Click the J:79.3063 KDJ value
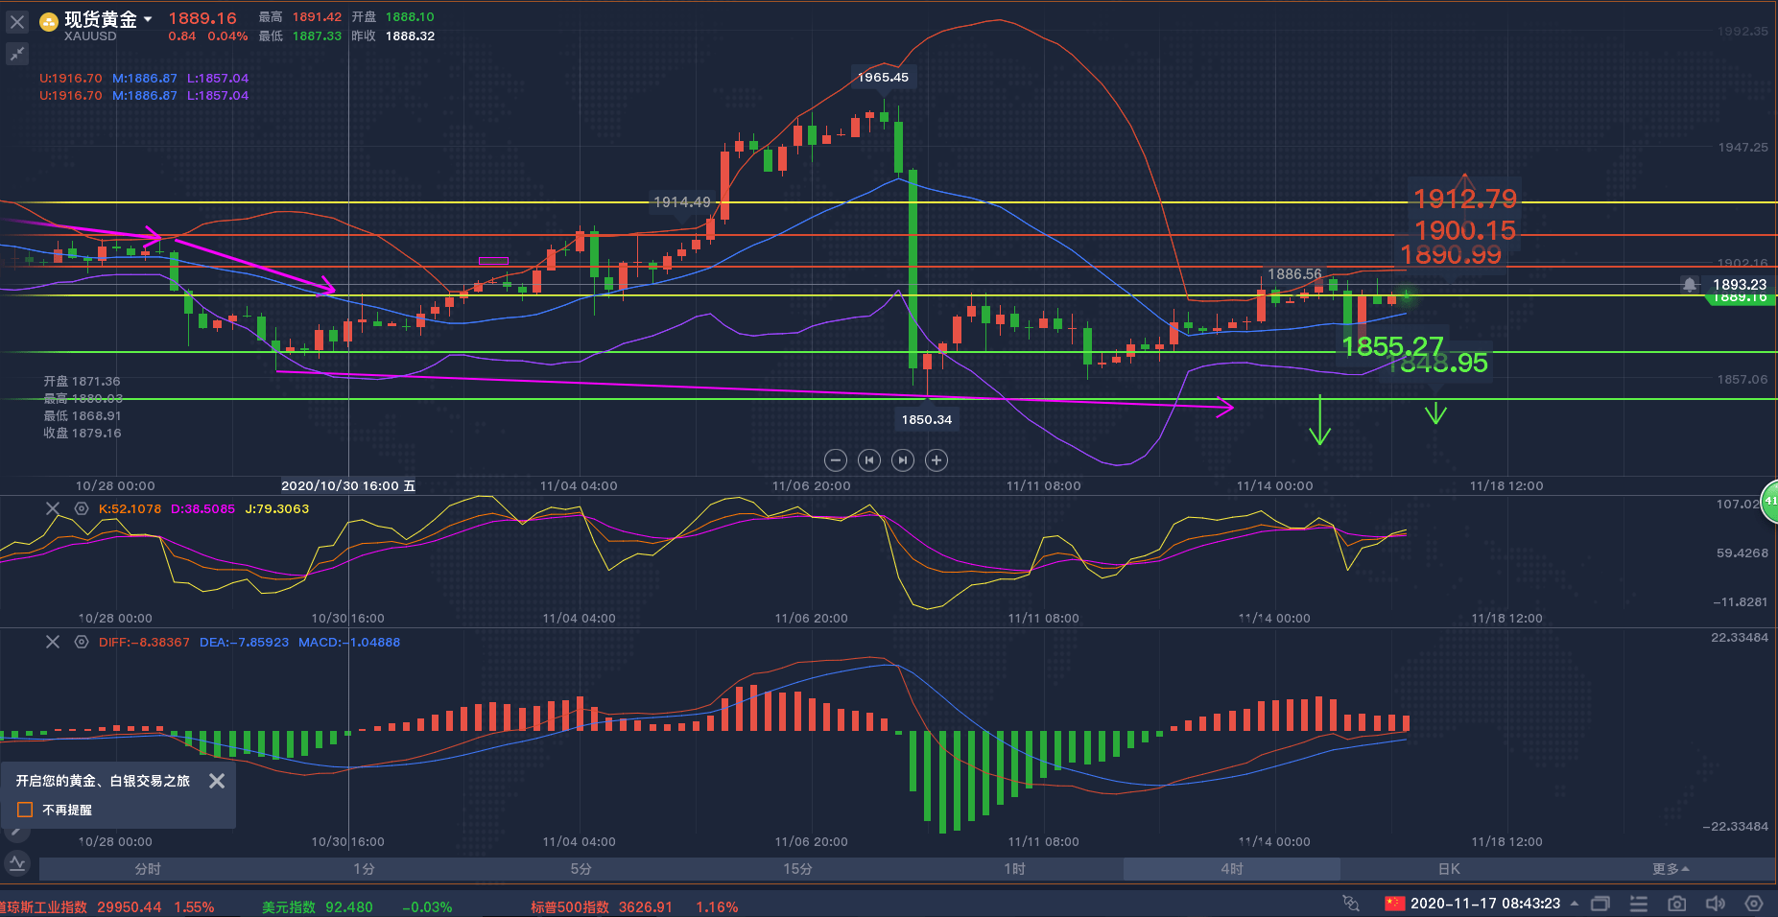1778x917 pixels. [276, 509]
